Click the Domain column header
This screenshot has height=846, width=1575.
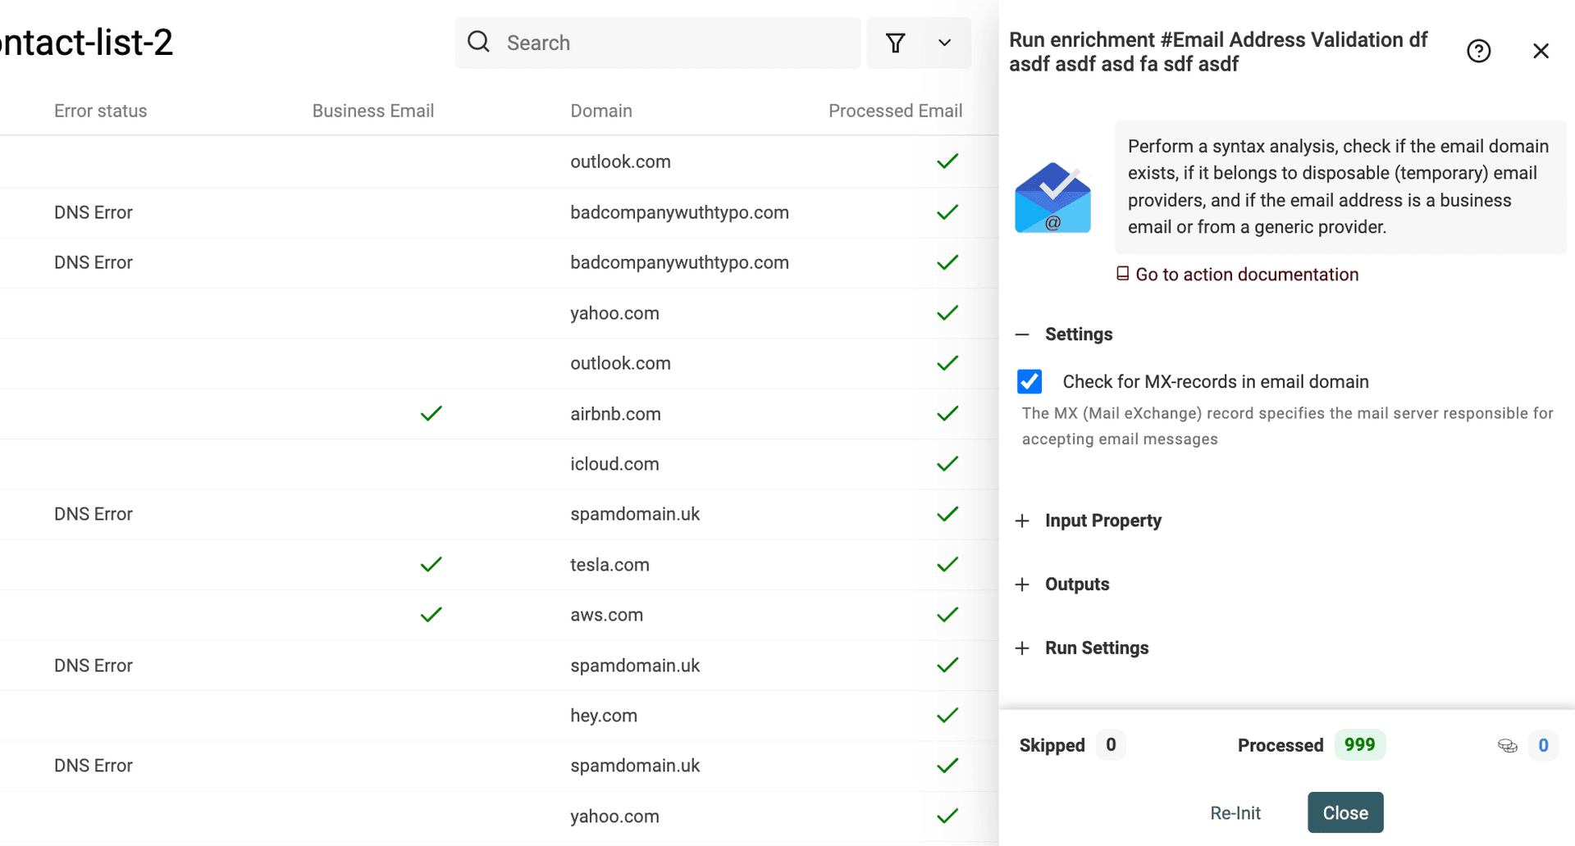click(600, 111)
